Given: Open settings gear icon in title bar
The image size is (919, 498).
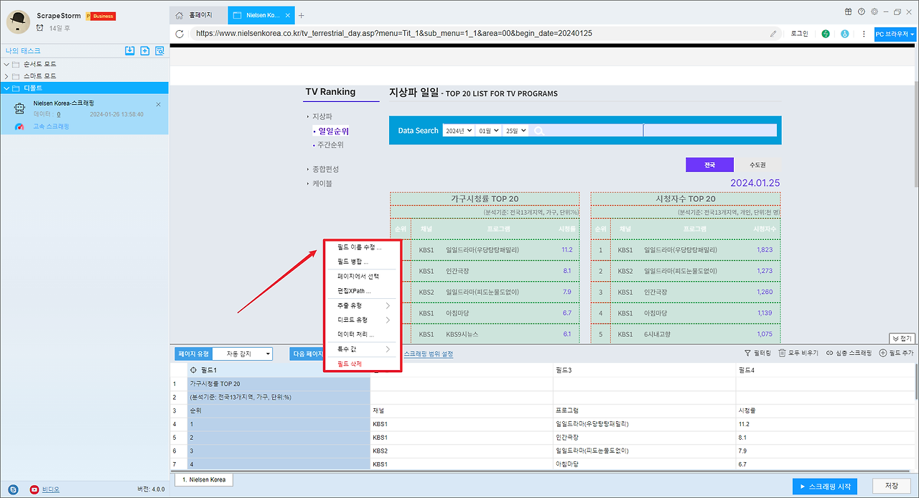Looking at the screenshot, I should click(874, 11).
